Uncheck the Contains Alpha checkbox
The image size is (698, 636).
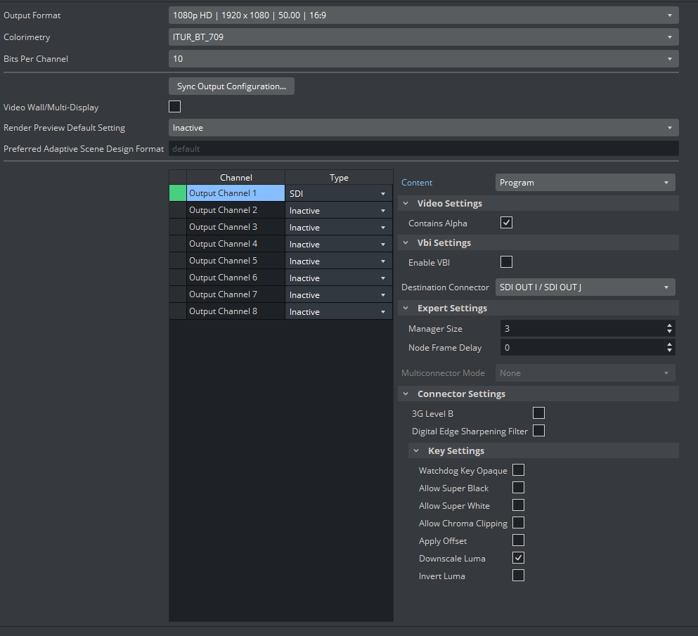506,223
